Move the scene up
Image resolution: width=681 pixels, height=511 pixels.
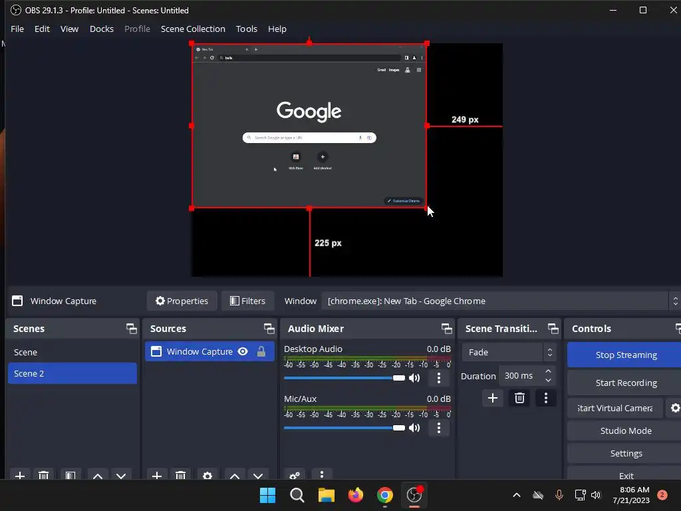pyautogui.click(x=98, y=475)
